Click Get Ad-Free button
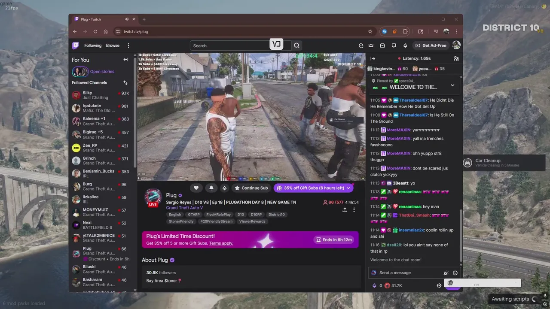 pos(431,45)
